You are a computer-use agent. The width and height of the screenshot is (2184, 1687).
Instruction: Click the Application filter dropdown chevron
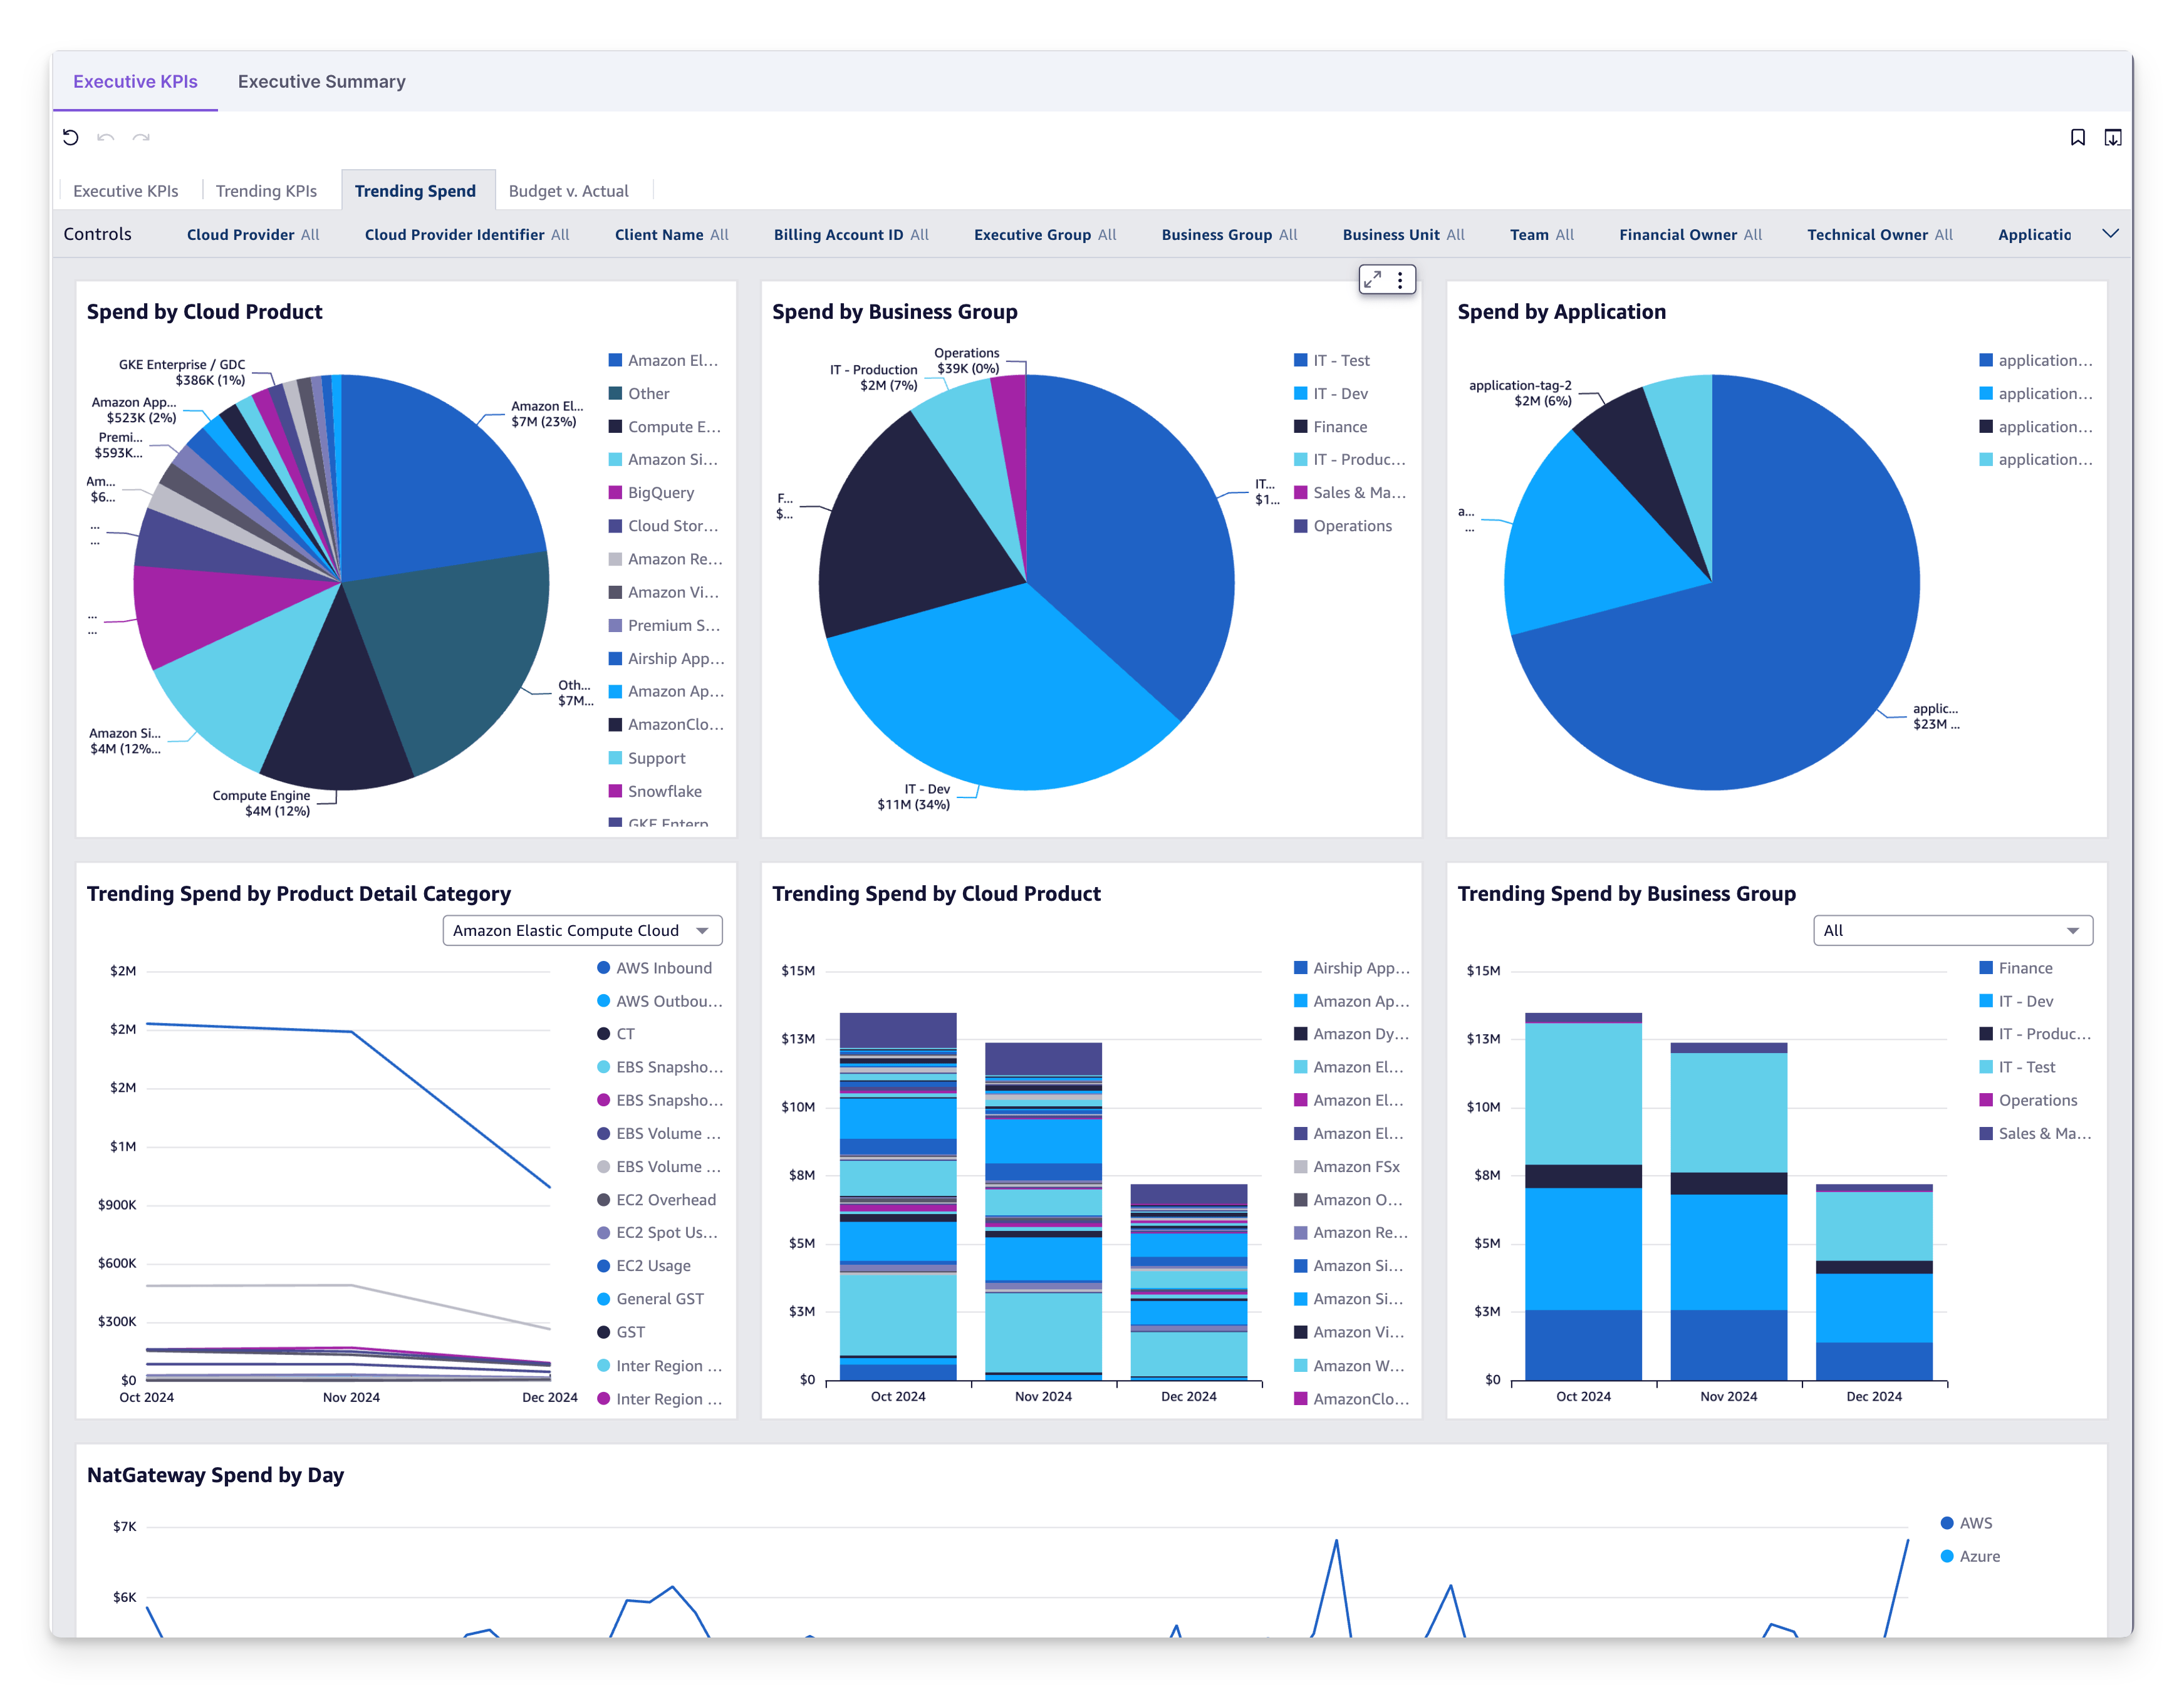click(2113, 232)
